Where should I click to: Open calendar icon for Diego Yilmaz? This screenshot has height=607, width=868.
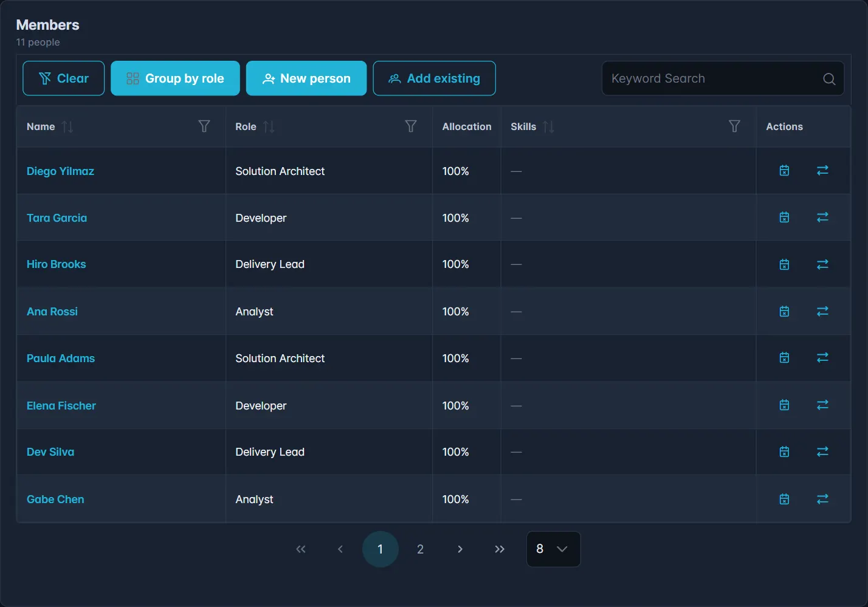784,171
